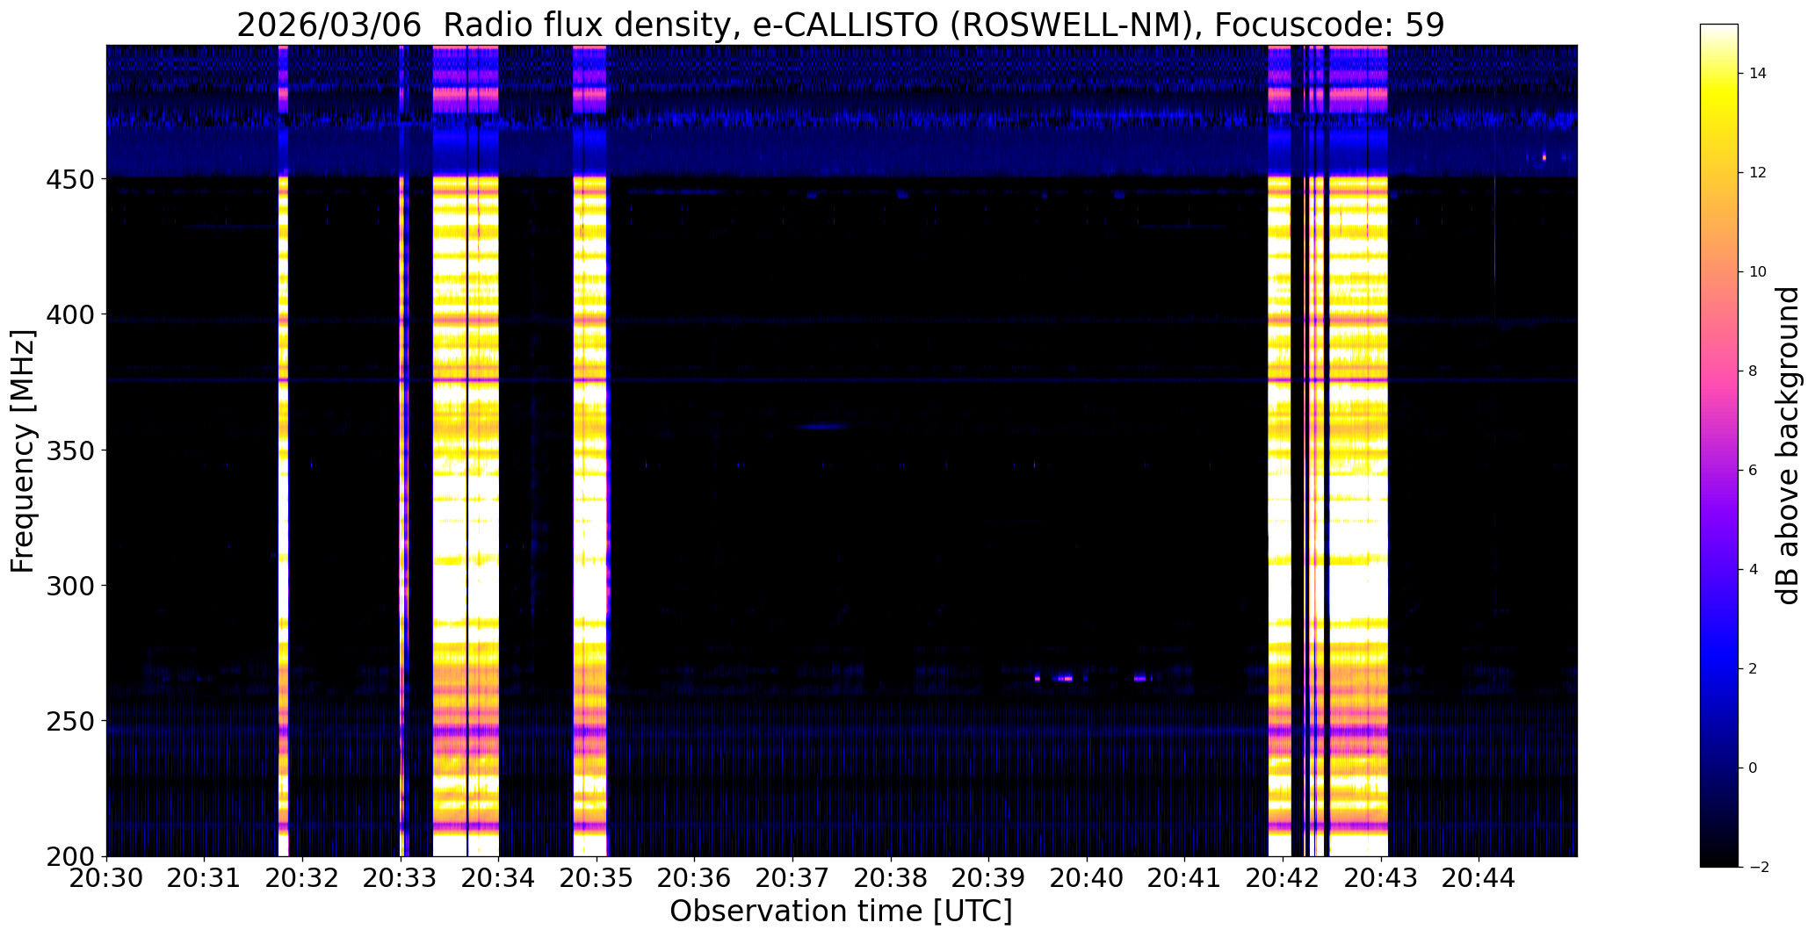Click the yellow region of the colorbar
The image size is (1815, 937).
[x=1718, y=105]
